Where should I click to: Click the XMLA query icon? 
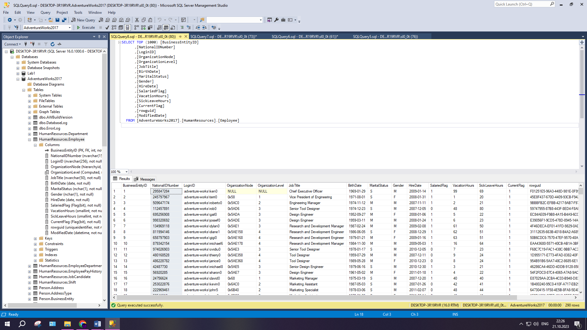pos(121,20)
